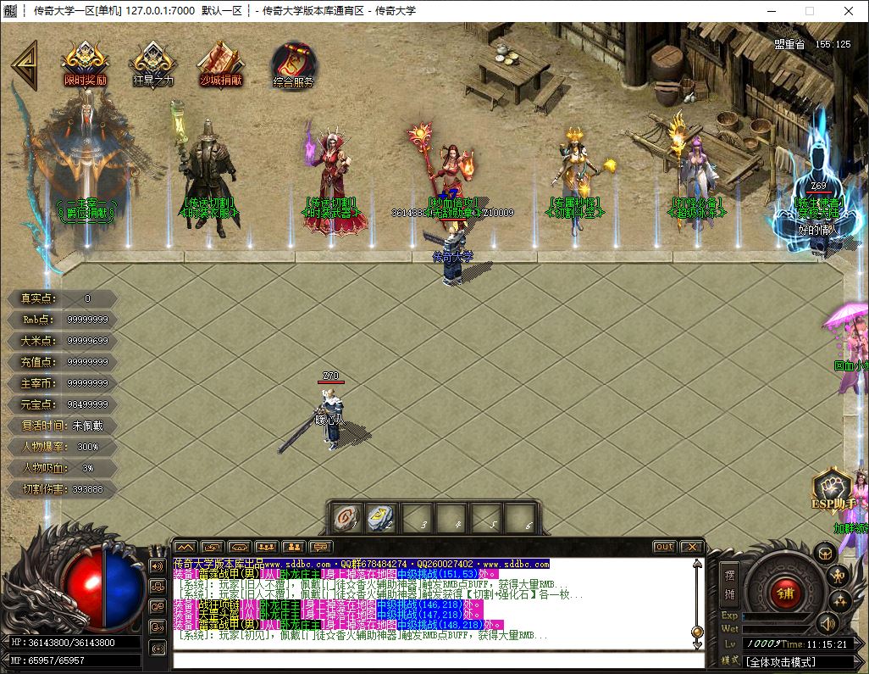Click the three-person group chat icon
The image size is (869, 674).
[267, 547]
